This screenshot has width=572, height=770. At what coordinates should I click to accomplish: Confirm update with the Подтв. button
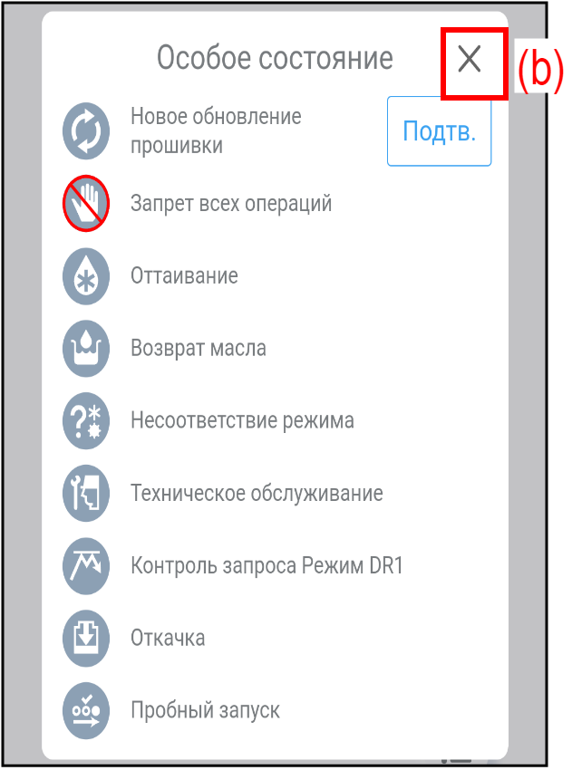pos(440,131)
